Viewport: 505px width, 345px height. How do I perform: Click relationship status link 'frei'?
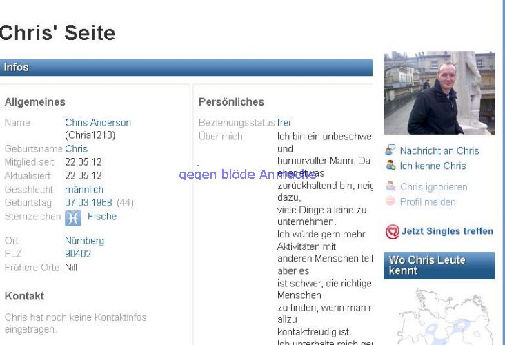click(284, 123)
